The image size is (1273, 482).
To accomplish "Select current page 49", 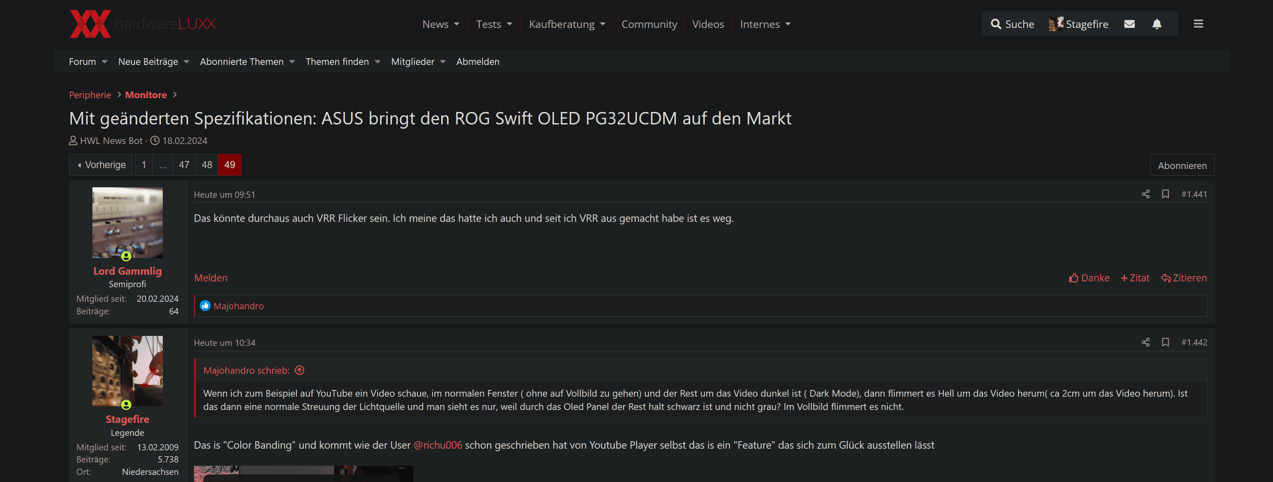I will [230, 165].
